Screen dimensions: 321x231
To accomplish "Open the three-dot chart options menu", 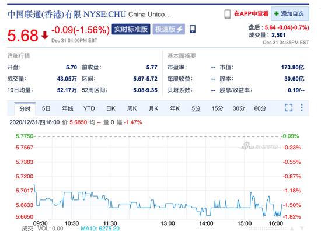I will tap(302, 107).
